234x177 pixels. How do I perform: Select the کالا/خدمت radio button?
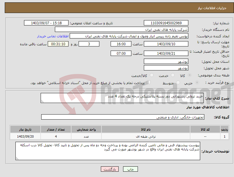point(152,75)
